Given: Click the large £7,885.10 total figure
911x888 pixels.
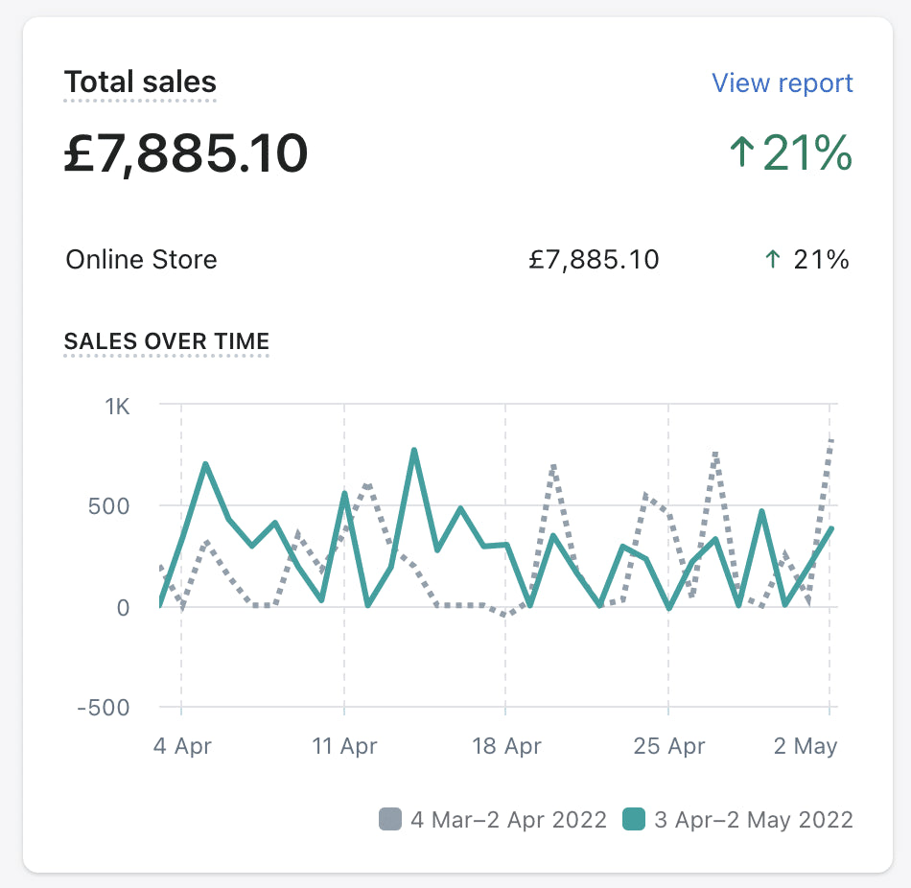Looking at the screenshot, I should (x=186, y=153).
